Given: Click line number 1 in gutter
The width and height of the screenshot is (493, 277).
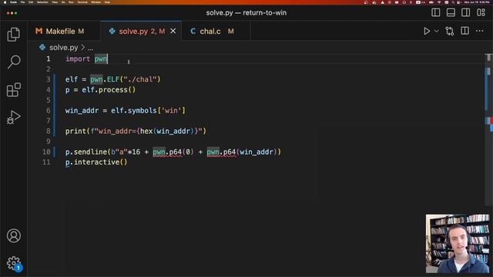Looking at the screenshot, I should (x=48, y=58).
